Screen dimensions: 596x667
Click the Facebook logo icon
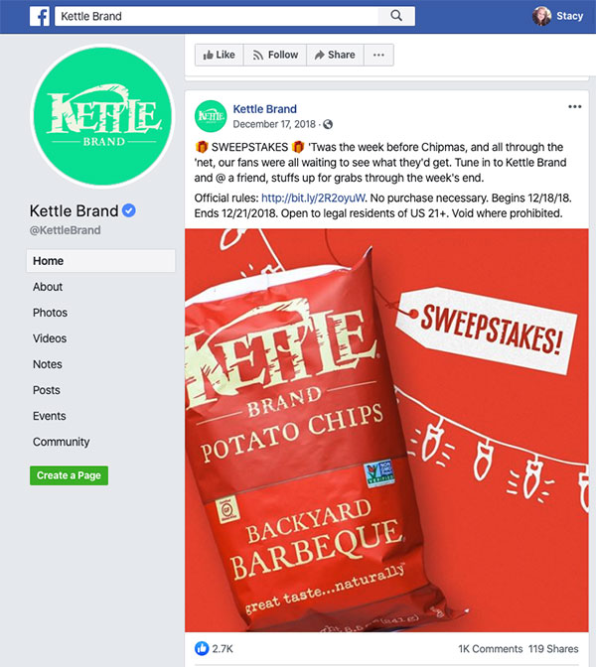(40, 16)
